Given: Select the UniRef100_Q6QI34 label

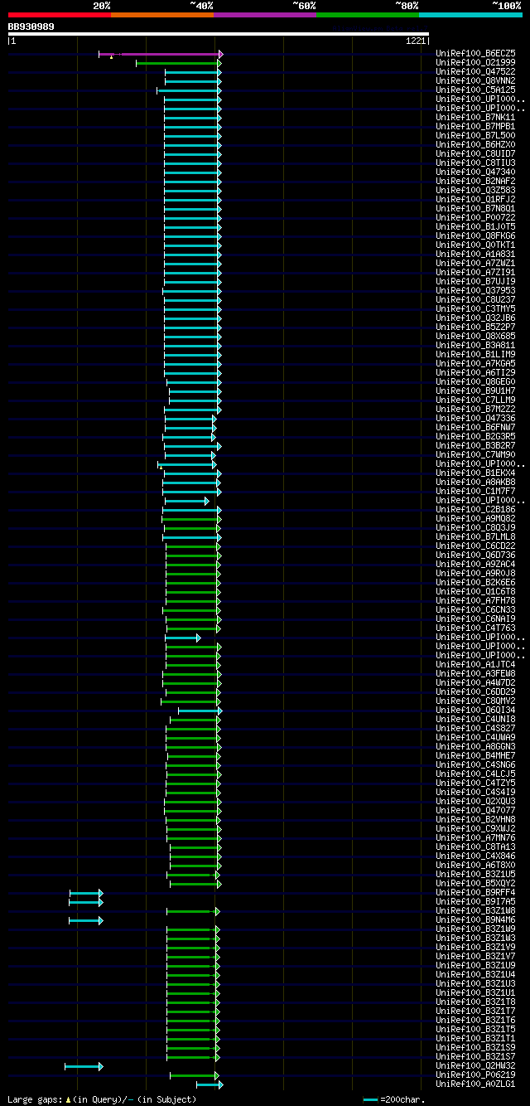Looking at the screenshot, I should 477,710.
